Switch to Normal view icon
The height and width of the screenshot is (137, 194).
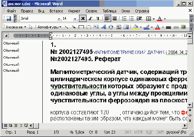click(6, 125)
